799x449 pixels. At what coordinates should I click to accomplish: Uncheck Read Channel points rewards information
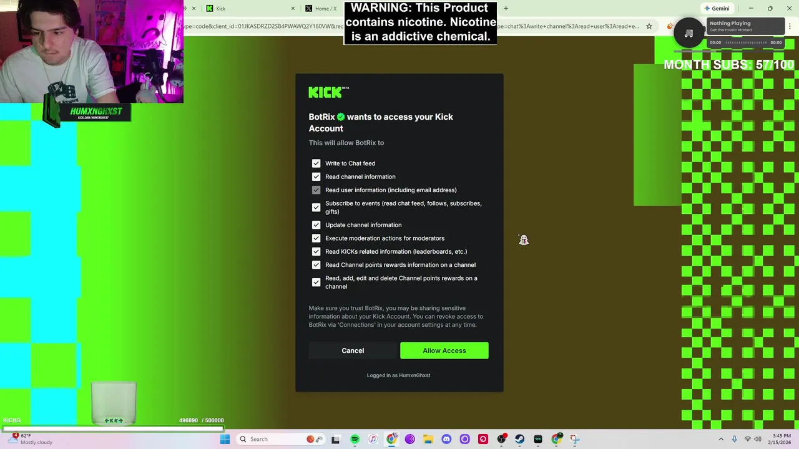(316, 265)
